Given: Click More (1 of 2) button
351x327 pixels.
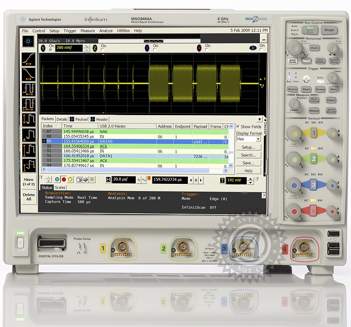Looking at the screenshot, I should point(29,182).
